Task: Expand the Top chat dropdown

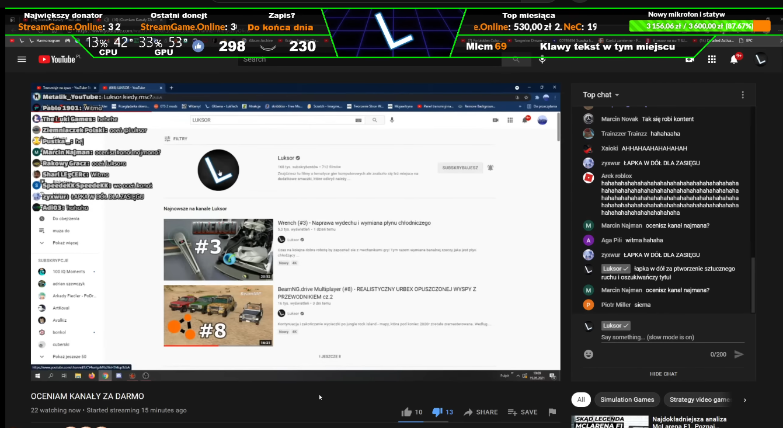Action: pyautogui.click(x=601, y=95)
